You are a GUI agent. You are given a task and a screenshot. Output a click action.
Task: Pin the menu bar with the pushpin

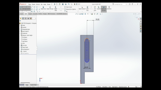[51, 4]
